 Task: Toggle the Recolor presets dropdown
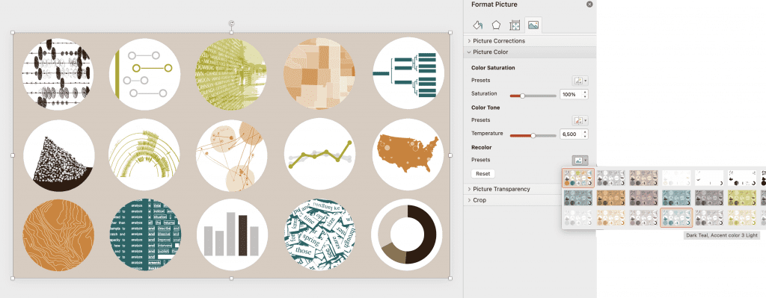tap(580, 160)
